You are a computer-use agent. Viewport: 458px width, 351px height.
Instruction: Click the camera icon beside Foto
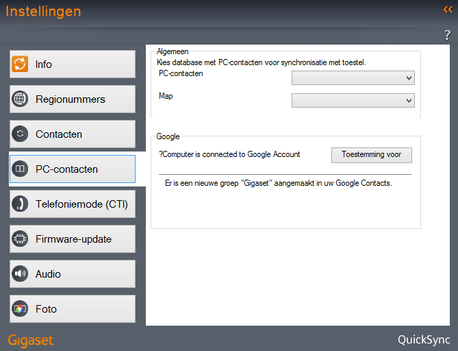(20, 308)
